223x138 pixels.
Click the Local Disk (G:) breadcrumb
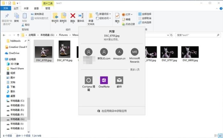(47, 35)
